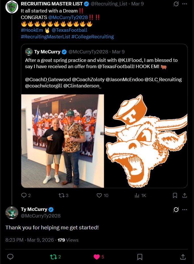Screen dimensions: 194x264
Task: Open more options on top post
Action: coord(185,4)
